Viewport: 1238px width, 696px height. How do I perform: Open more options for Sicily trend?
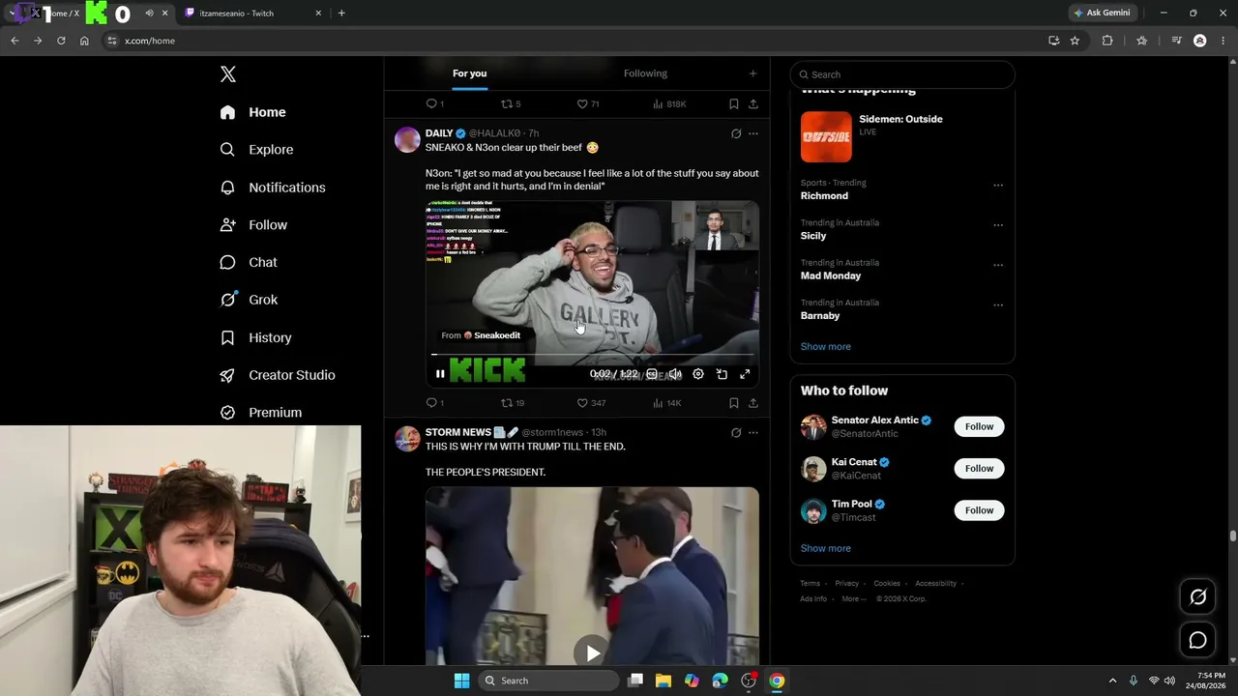coord(998,225)
